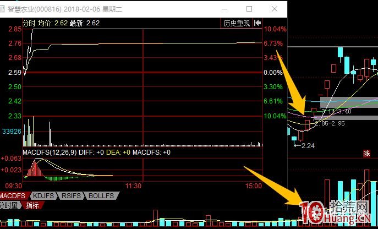
Task: Open the 分时量 tab
Action: (x=9, y=205)
